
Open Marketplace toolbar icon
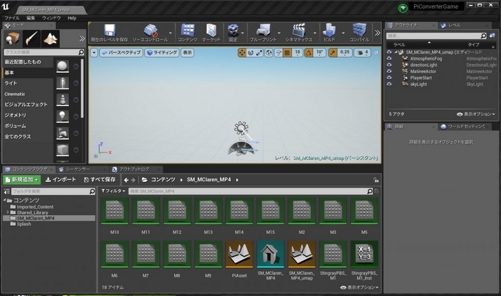point(211,33)
